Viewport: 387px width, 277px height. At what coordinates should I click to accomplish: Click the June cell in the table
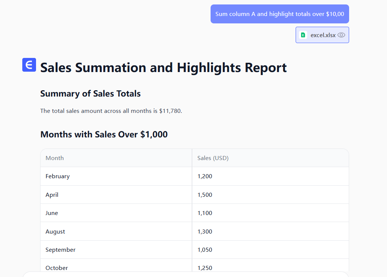point(52,213)
